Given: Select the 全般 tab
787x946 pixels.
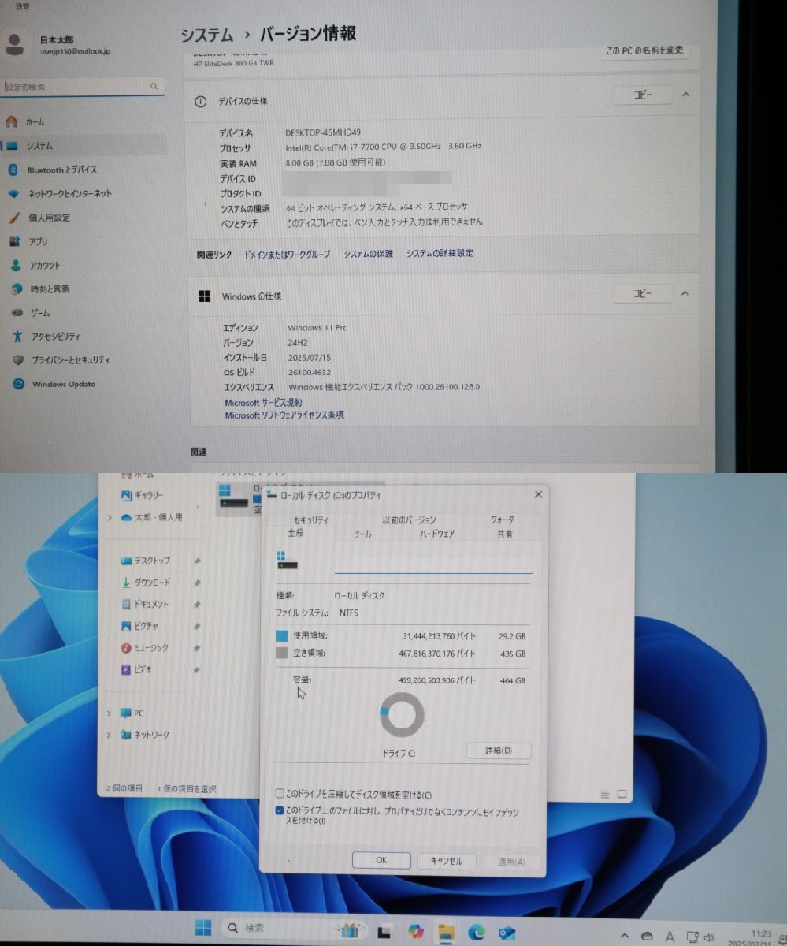Looking at the screenshot, I should (295, 534).
